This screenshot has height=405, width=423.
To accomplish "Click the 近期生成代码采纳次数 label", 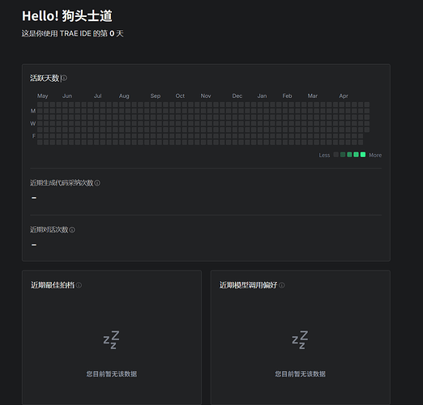I will [62, 183].
